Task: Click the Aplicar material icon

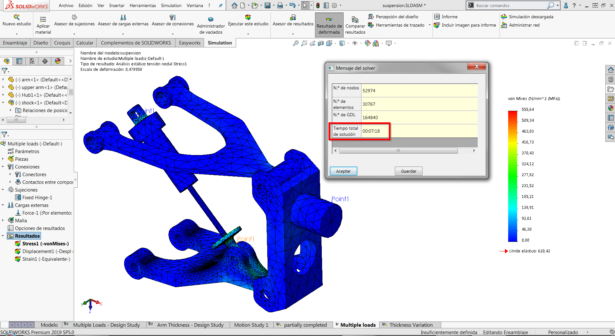Action: 43,19
